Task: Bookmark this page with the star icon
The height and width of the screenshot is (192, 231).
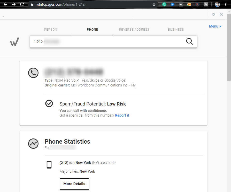Action: [154, 4]
